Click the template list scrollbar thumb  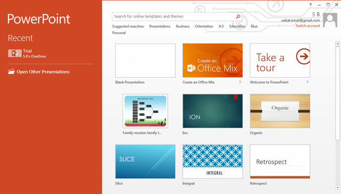coord(337,94)
